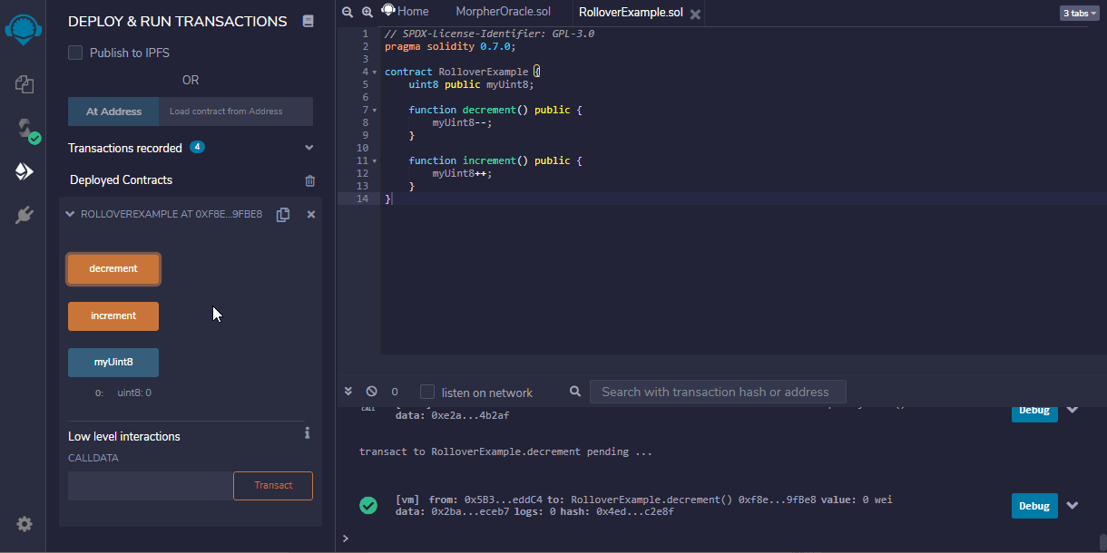Open Settings gear in sidebar

(24, 524)
